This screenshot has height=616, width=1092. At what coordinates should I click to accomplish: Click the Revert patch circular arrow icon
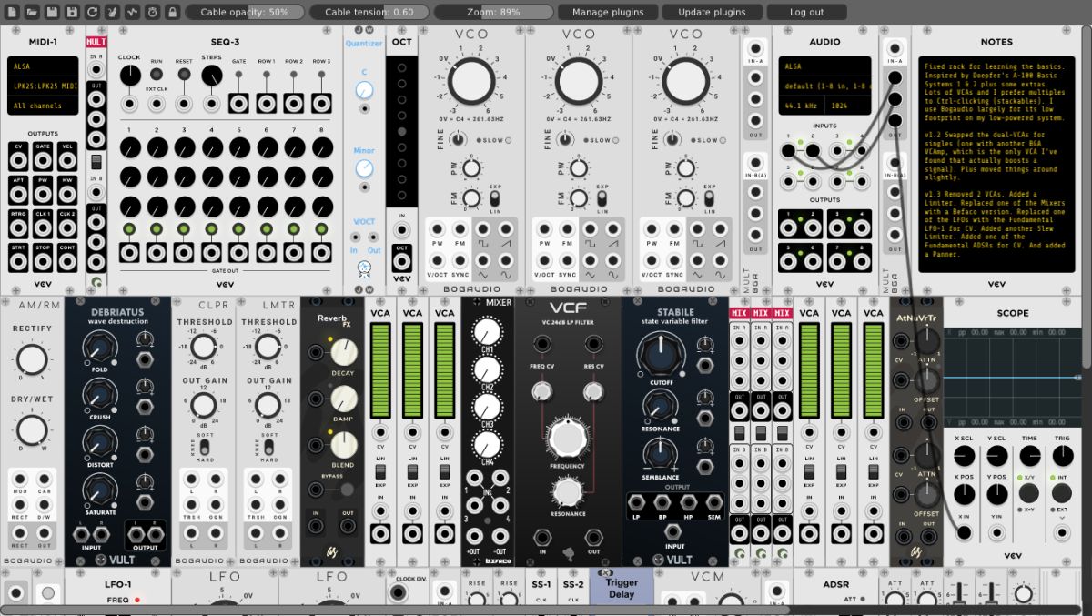point(92,12)
